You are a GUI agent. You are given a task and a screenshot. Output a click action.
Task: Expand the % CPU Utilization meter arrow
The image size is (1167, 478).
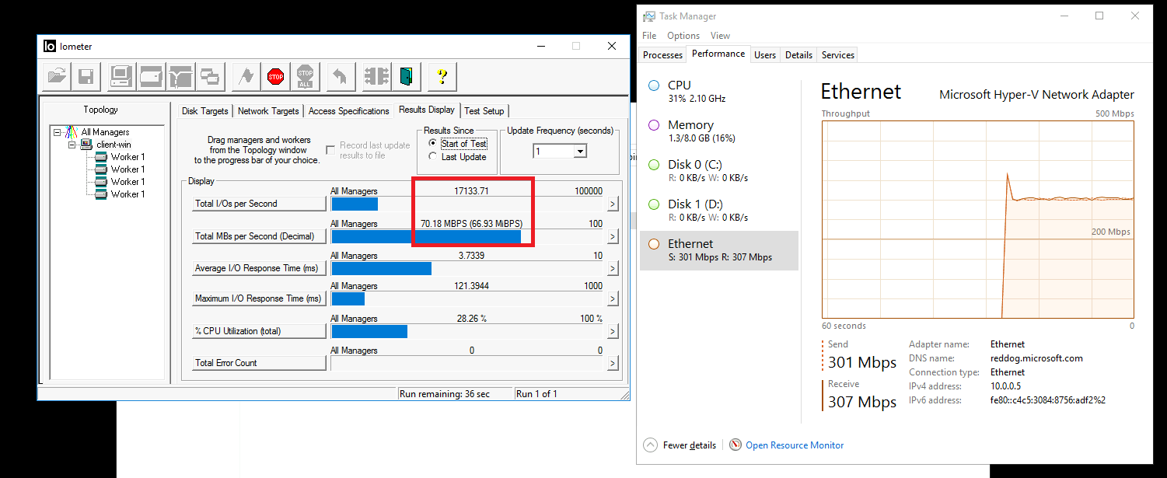point(613,331)
